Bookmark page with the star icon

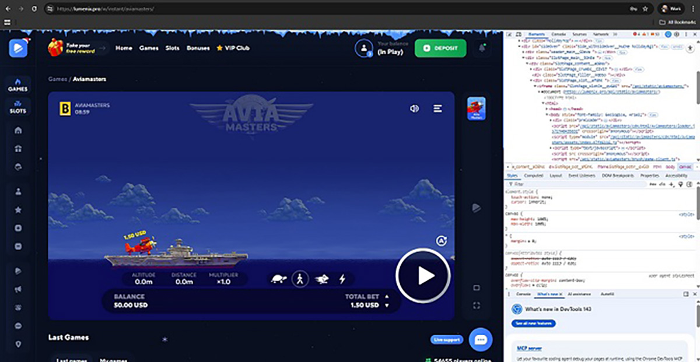click(x=646, y=9)
